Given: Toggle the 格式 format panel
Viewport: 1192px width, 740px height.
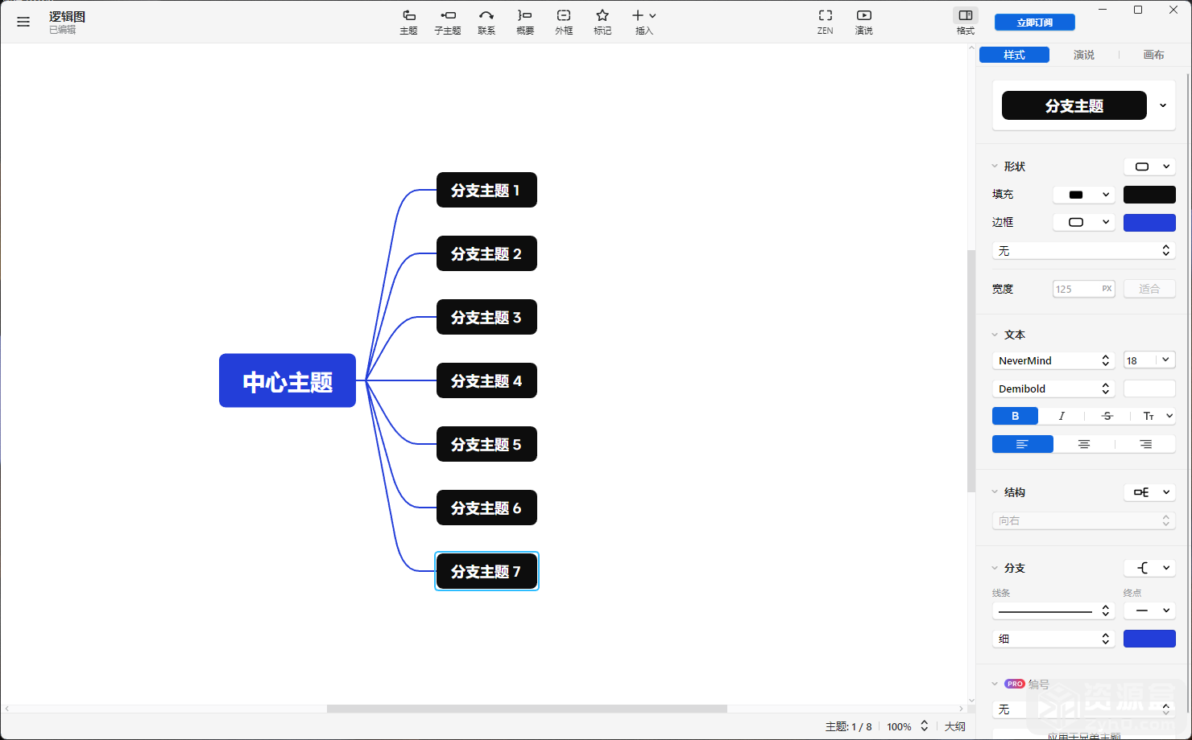Looking at the screenshot, I should [x=966, y=22].
